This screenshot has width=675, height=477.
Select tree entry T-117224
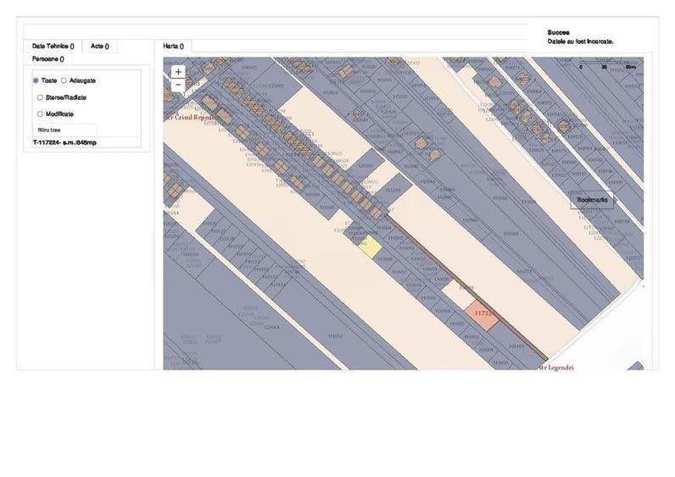point(64,142)
